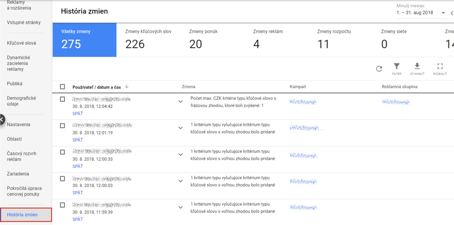Click the História zmien page title

click(x=85, y=11)
